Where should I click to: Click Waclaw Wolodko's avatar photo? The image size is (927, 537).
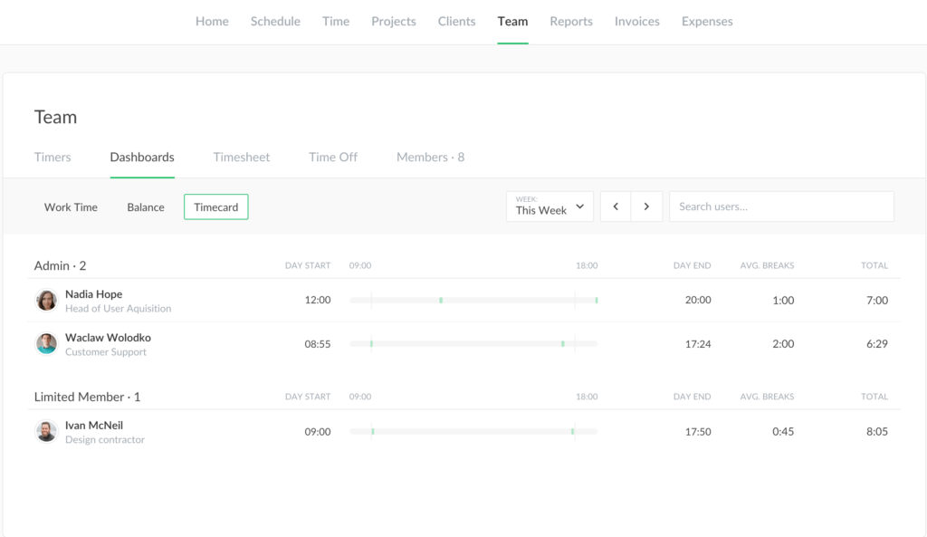pyautogui.click(x=46, y=344)
